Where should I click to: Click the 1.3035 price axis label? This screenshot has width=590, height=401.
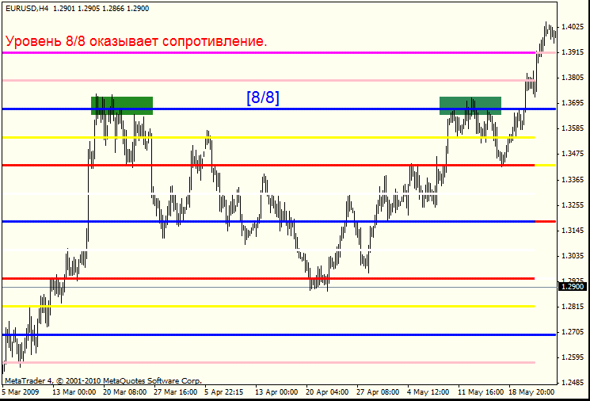(573, 256)
